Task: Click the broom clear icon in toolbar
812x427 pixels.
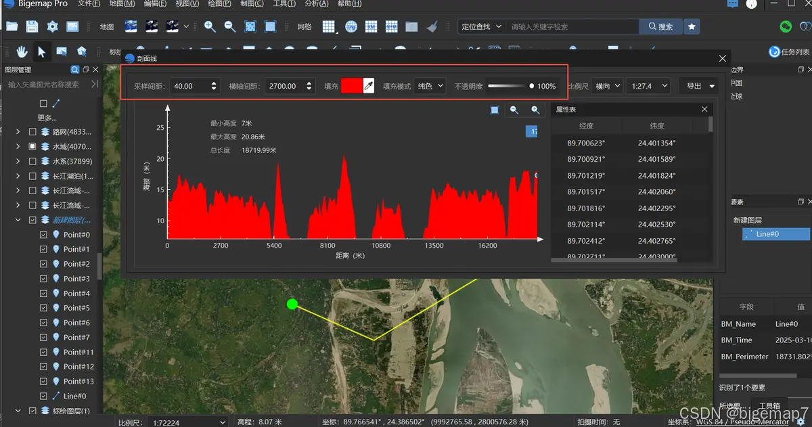Action: [432, 26]
